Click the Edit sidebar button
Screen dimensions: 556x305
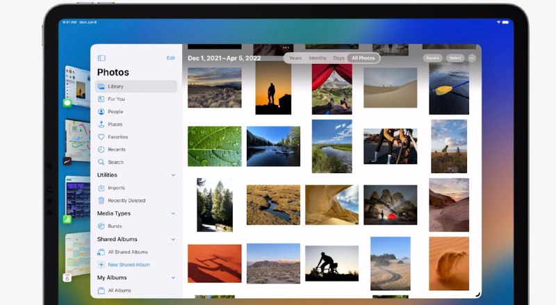point(171,58)
